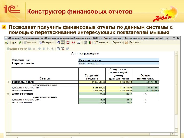This screenshot has width=184, height=138.
Task: Open the dropdown arrow next to the table settings icon
Action: [x=81, y=43]
